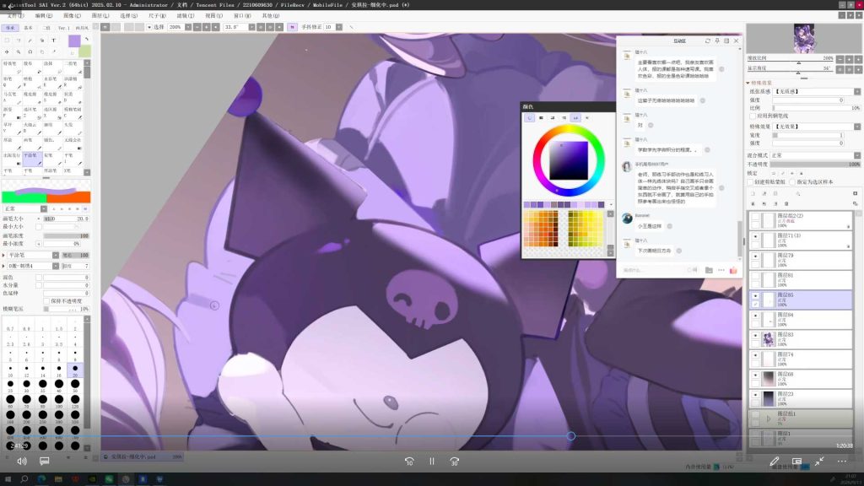Select the color wheel mode icon
The width and height of the screenshot is (864, 486).
click(529, 118)
